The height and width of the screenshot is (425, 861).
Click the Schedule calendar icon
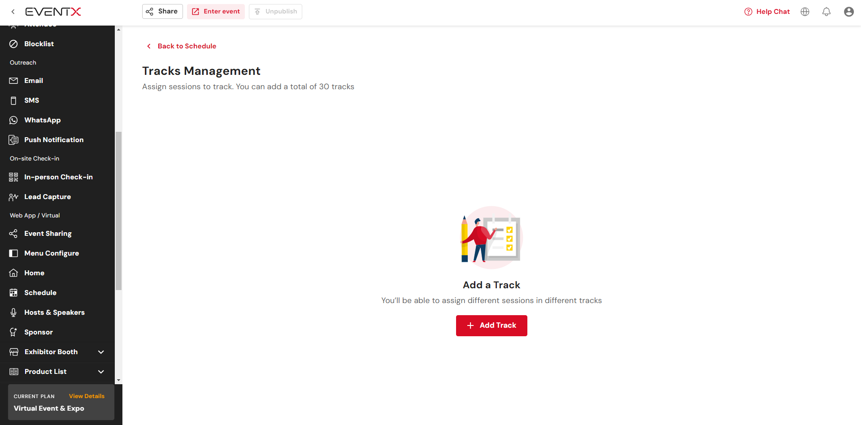coord(13,293)
